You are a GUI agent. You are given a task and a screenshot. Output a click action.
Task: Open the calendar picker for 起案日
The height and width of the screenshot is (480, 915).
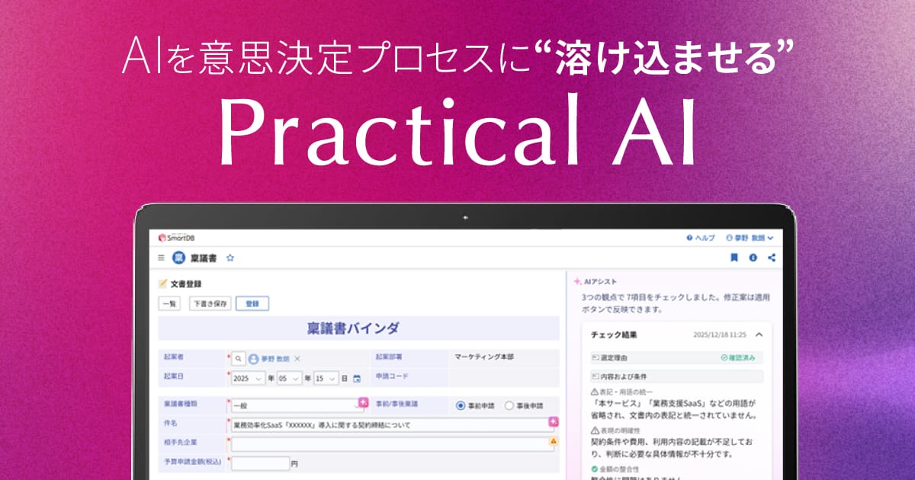pyautogui.click(x=356, y=377)
